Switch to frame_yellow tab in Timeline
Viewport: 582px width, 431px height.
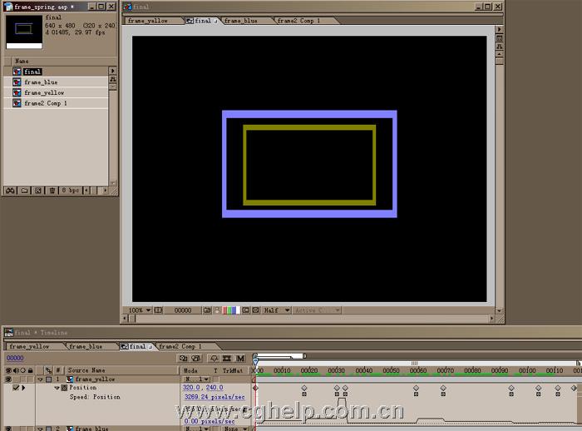click(x=29, y=346)
